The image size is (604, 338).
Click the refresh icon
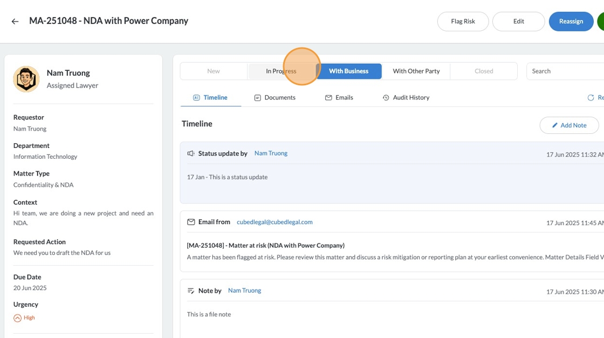coord(591,98)
